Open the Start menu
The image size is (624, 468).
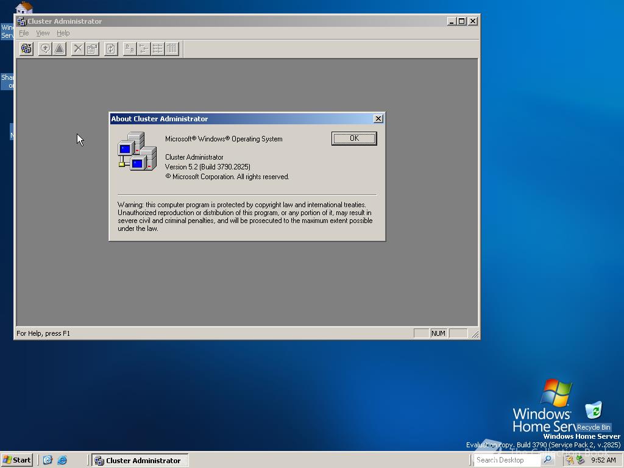coord(16,460)
